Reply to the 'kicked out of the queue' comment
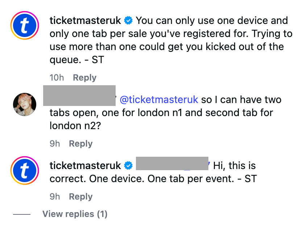Image resolution: width=303 pixels, height=230 pixels. pyautogui.click(x=84, y=78)
